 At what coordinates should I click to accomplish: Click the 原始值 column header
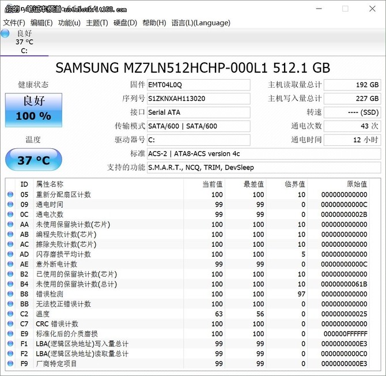pos(356,185)
